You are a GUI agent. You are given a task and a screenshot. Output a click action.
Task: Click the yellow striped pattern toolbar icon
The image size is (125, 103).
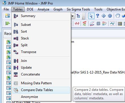pyautogui.click(x=120, y=24)
